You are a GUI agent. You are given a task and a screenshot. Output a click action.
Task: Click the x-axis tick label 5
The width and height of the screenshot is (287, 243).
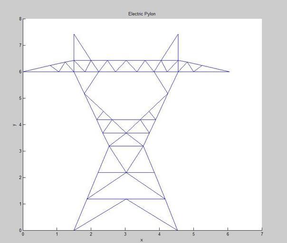(x=193, y=234)
